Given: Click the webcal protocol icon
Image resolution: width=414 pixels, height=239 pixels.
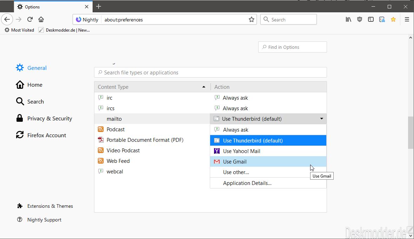Looking at the screenshot, I should tap(101, 171).
